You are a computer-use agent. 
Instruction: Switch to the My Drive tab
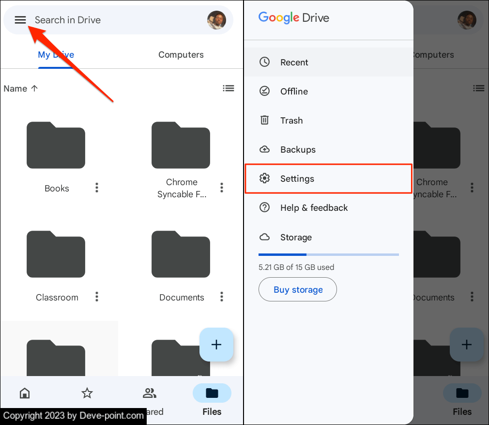pos(56,55)
